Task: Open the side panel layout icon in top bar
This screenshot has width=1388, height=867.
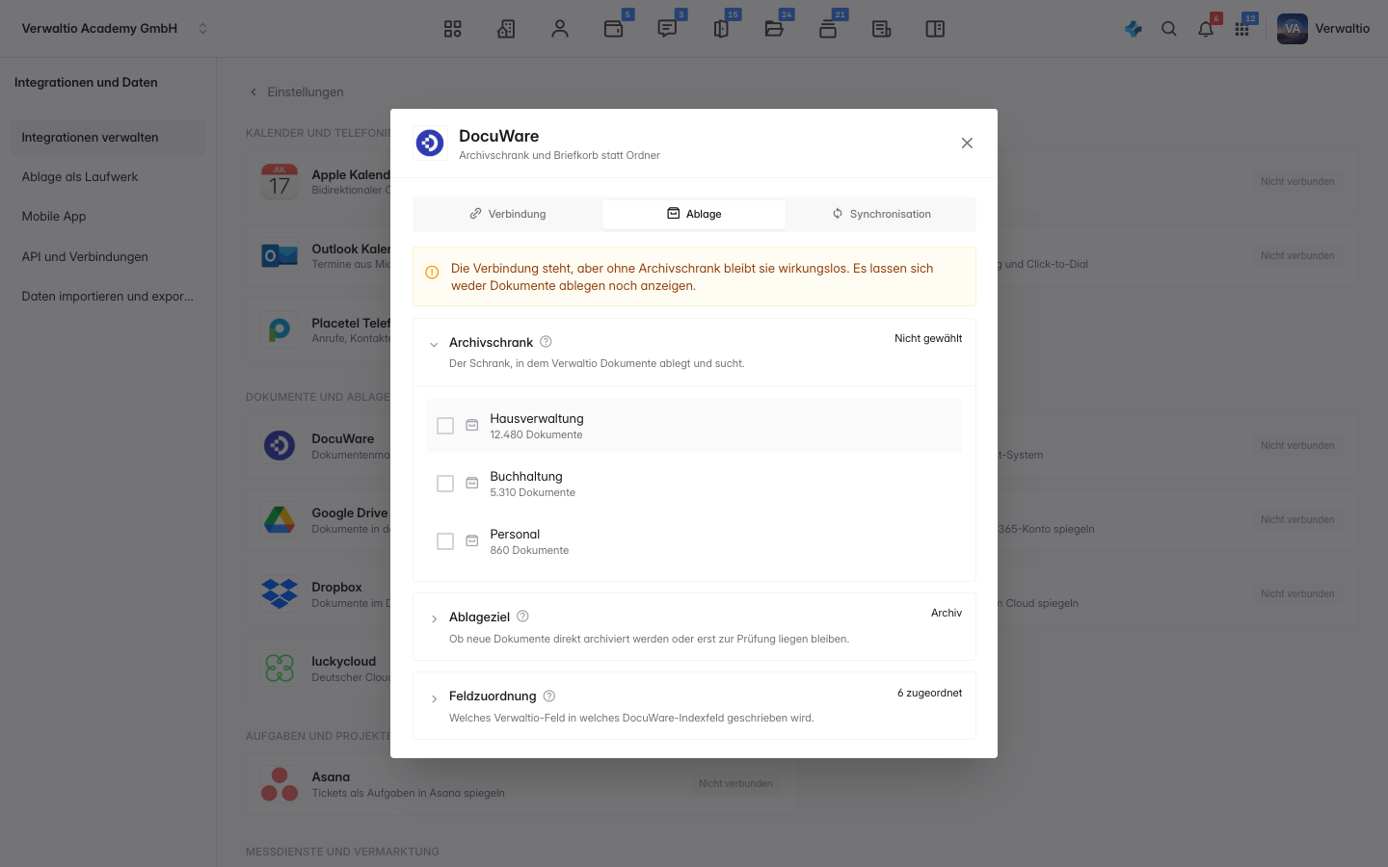Action: tap(935, 29)
